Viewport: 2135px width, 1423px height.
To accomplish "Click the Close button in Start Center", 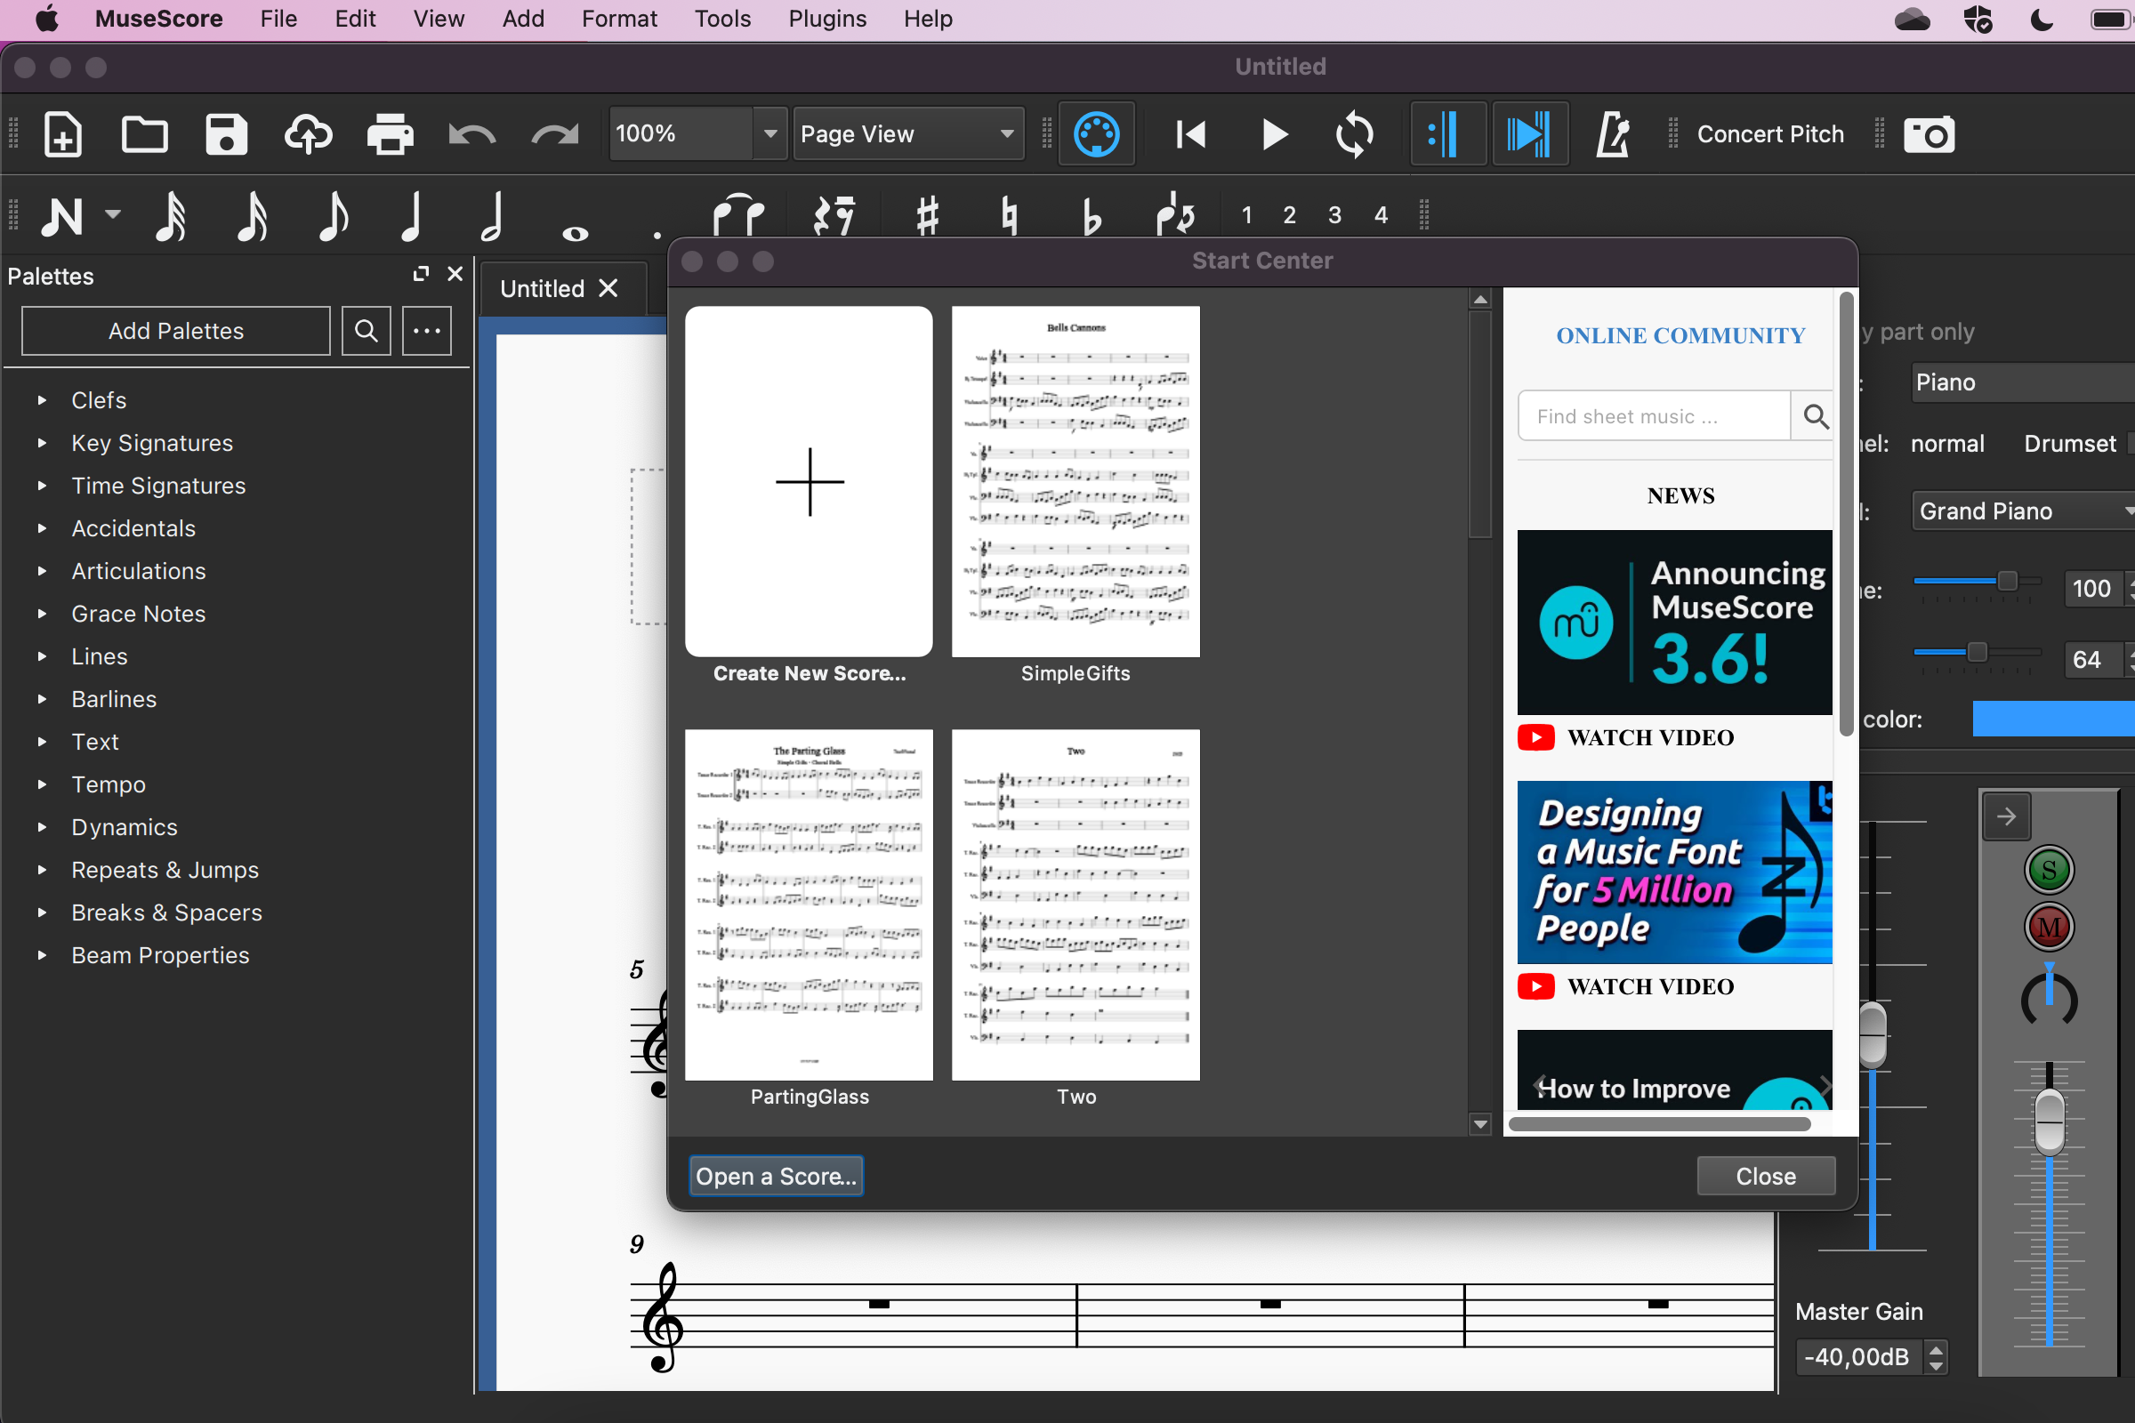I will 1767,1175.
